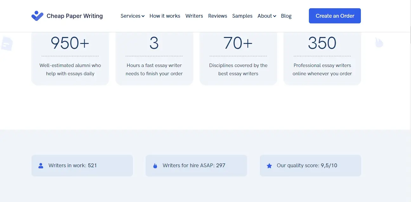Select the 3 hours fast writer card

(154, 58)
